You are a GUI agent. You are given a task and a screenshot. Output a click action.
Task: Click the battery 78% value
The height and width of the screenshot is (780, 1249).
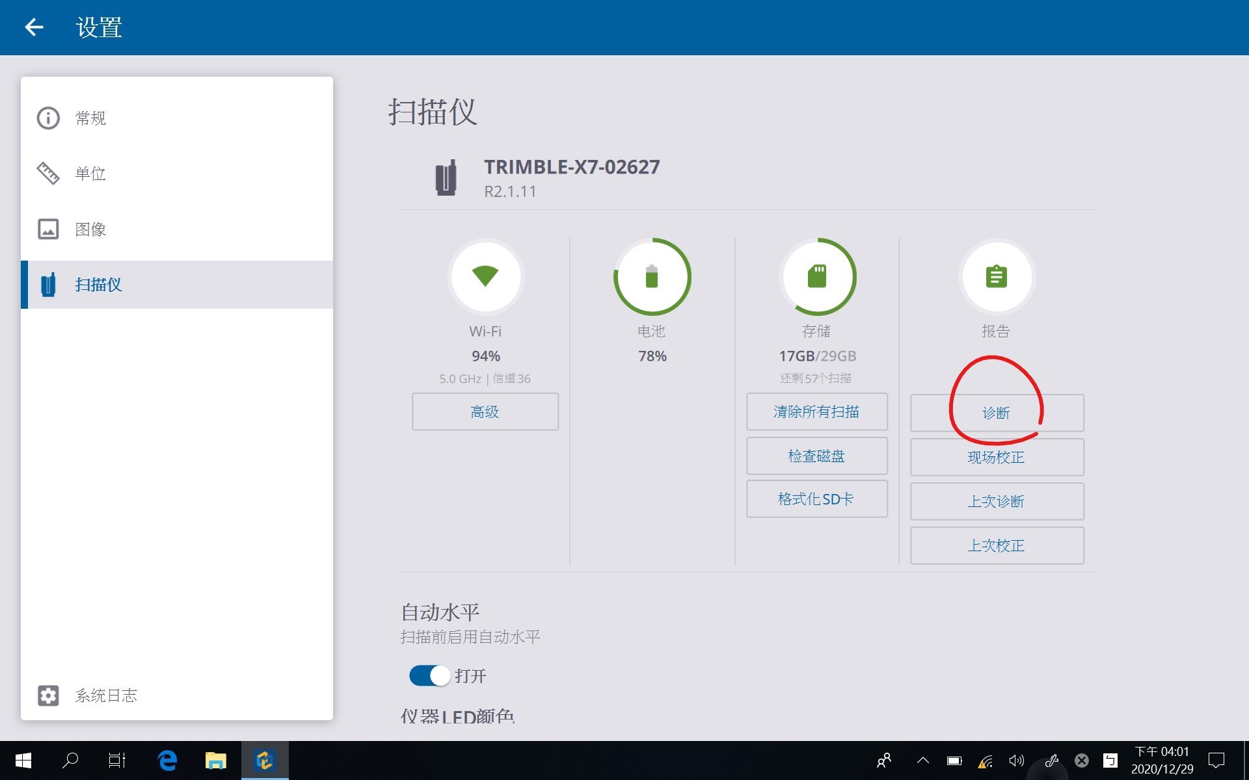pyautogui.click(x=652, y=356)
